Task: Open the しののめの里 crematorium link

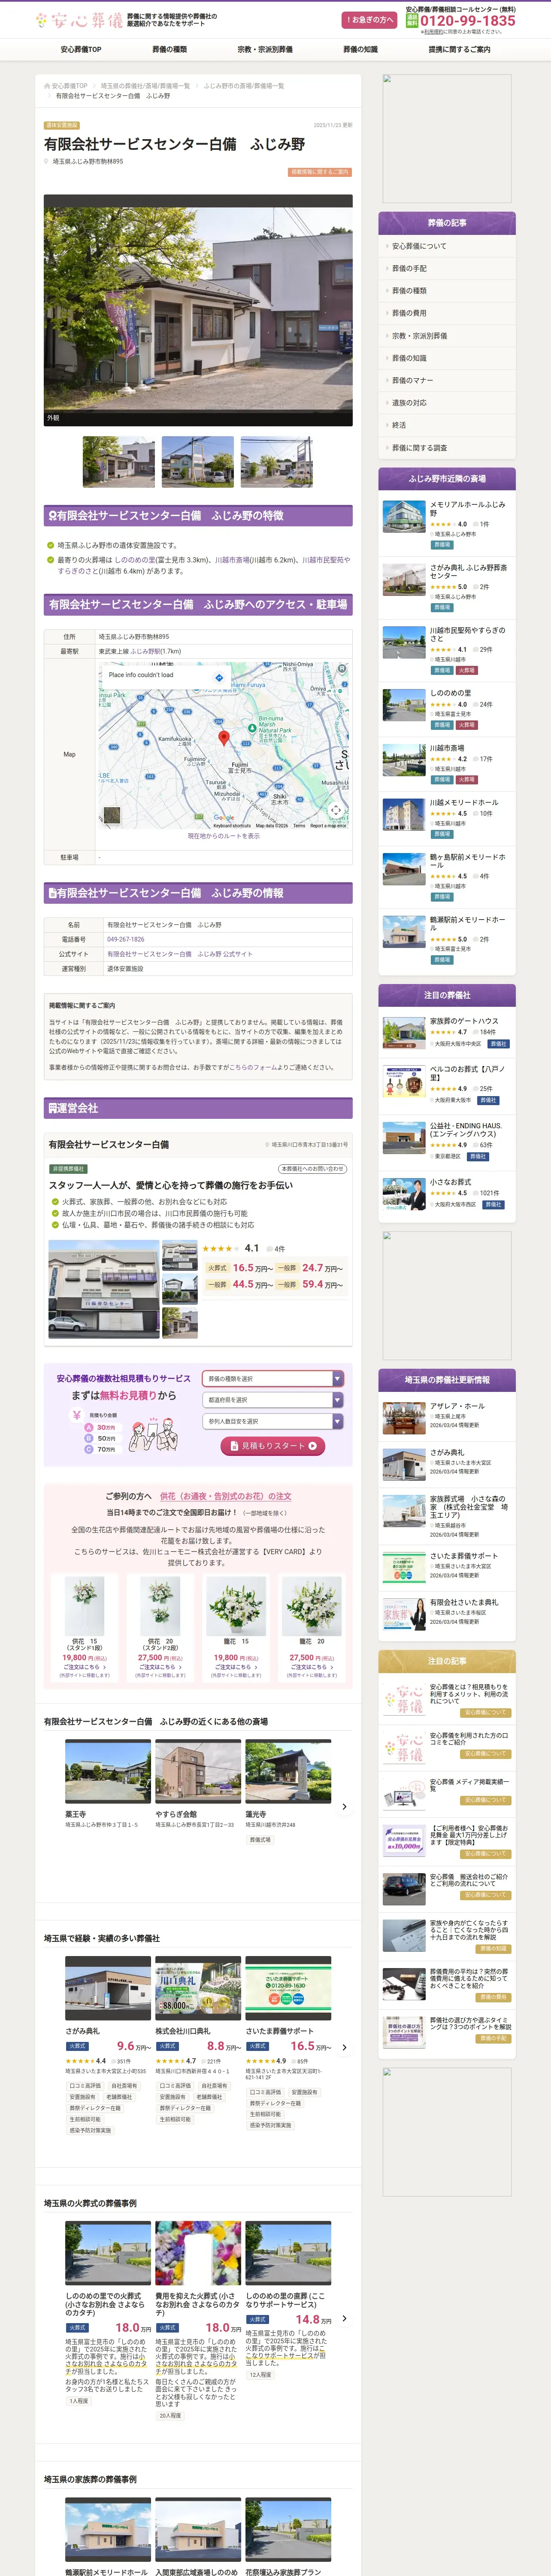Action: (136, 560)
